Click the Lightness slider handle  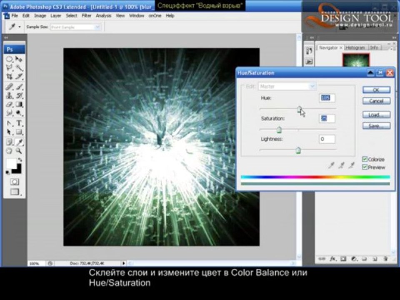[x=298, y=150]
